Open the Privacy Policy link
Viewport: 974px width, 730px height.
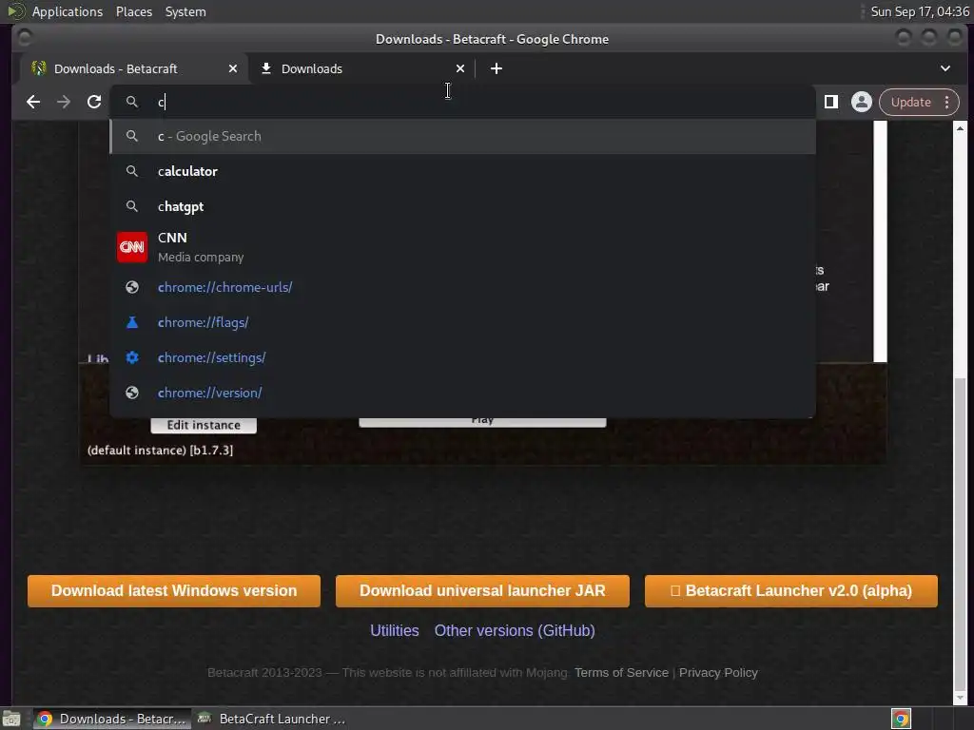(718, 672)
